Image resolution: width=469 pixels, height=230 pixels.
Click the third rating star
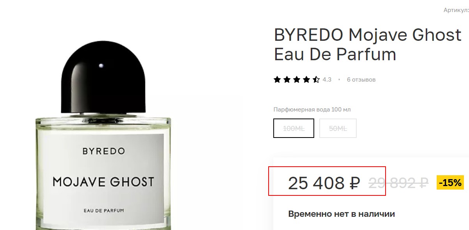(297, 80)
